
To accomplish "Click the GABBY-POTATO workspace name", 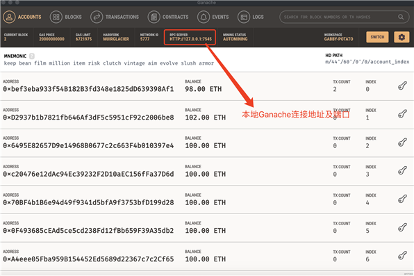I will tap(338, 39).
